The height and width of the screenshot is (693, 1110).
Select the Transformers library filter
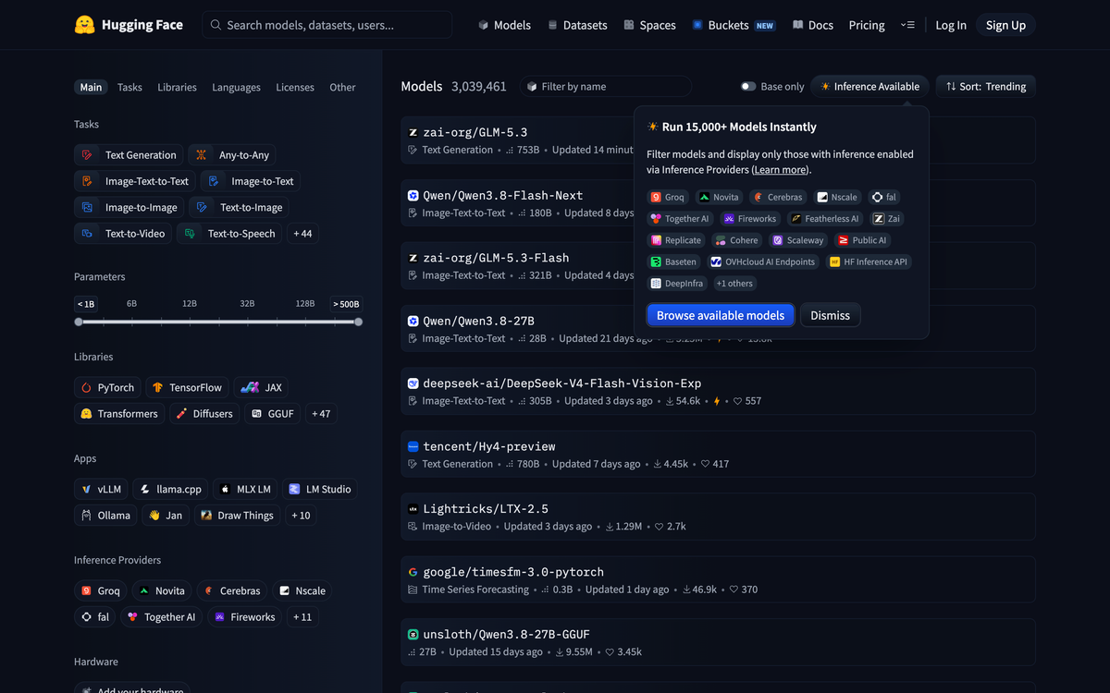[x=118, y=414]
